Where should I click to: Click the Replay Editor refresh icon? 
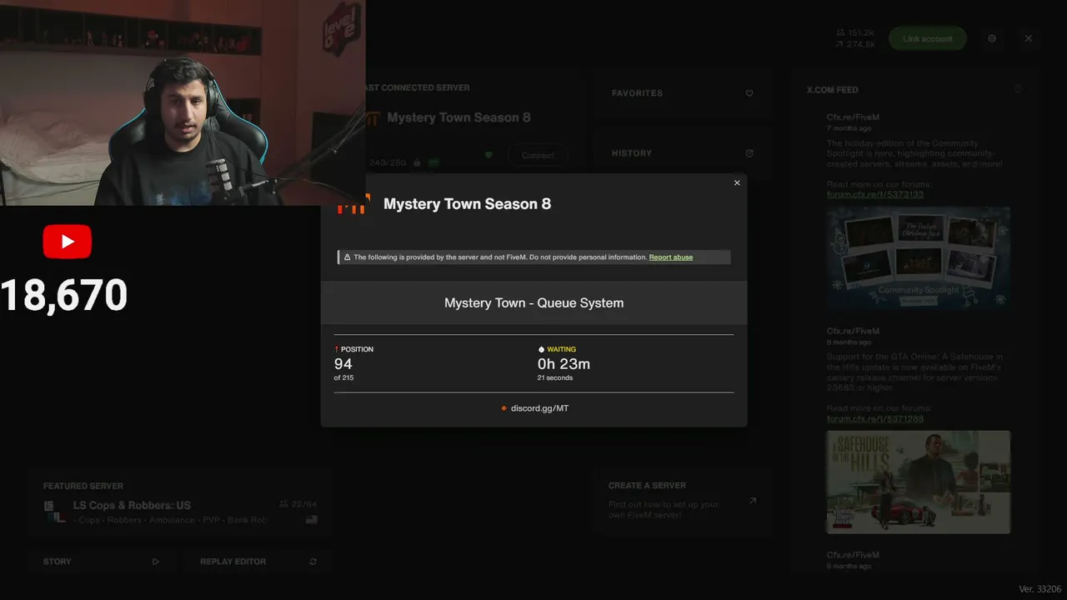(x=313, y=562)
